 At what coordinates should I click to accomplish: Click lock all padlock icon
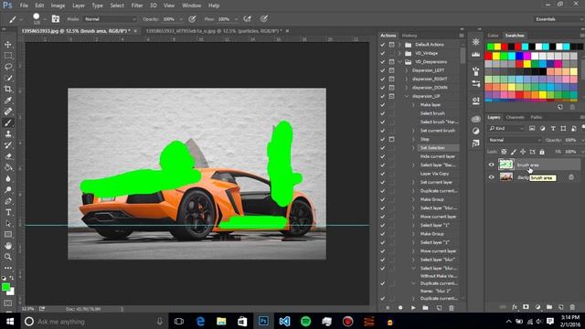coord(542,152)
